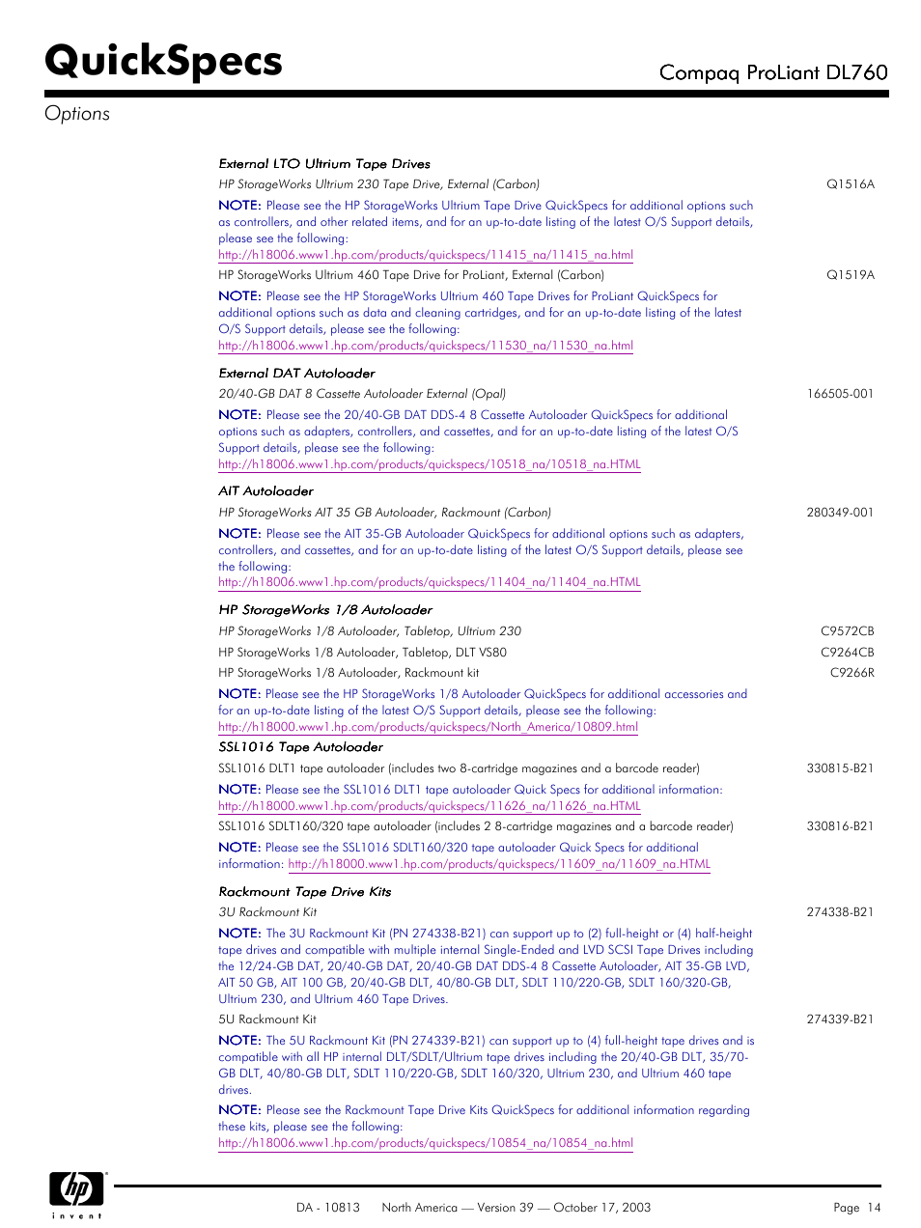Select part number C9266R
This screenshot has width=921, height=1228.
pos(852,673)
